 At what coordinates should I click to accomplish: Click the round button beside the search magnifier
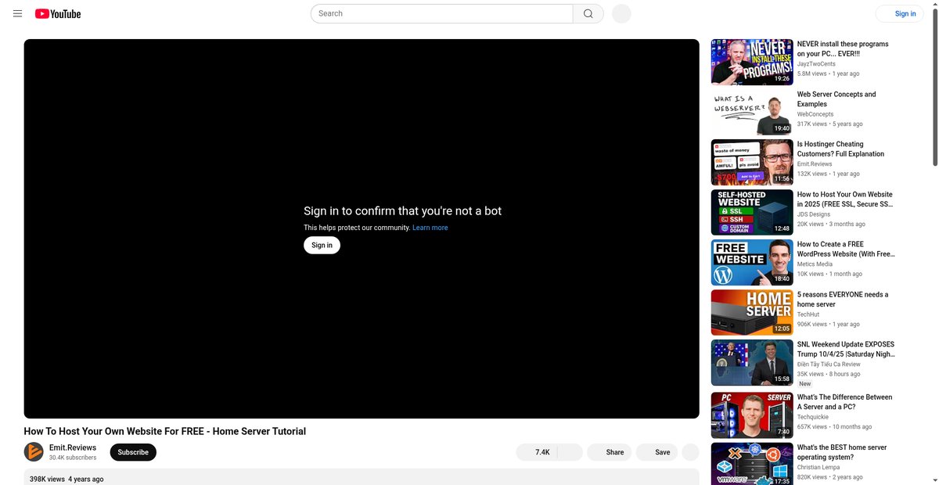(x=621, y=13)
